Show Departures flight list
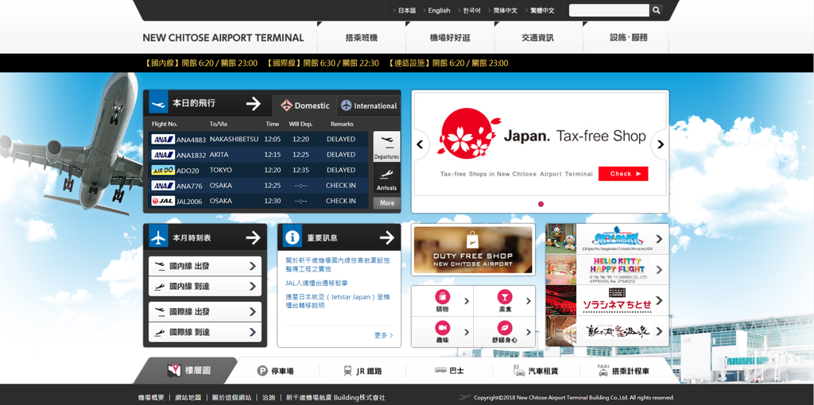Image resolution: width=814 pixels, height=405 pixels. [387, 147]
